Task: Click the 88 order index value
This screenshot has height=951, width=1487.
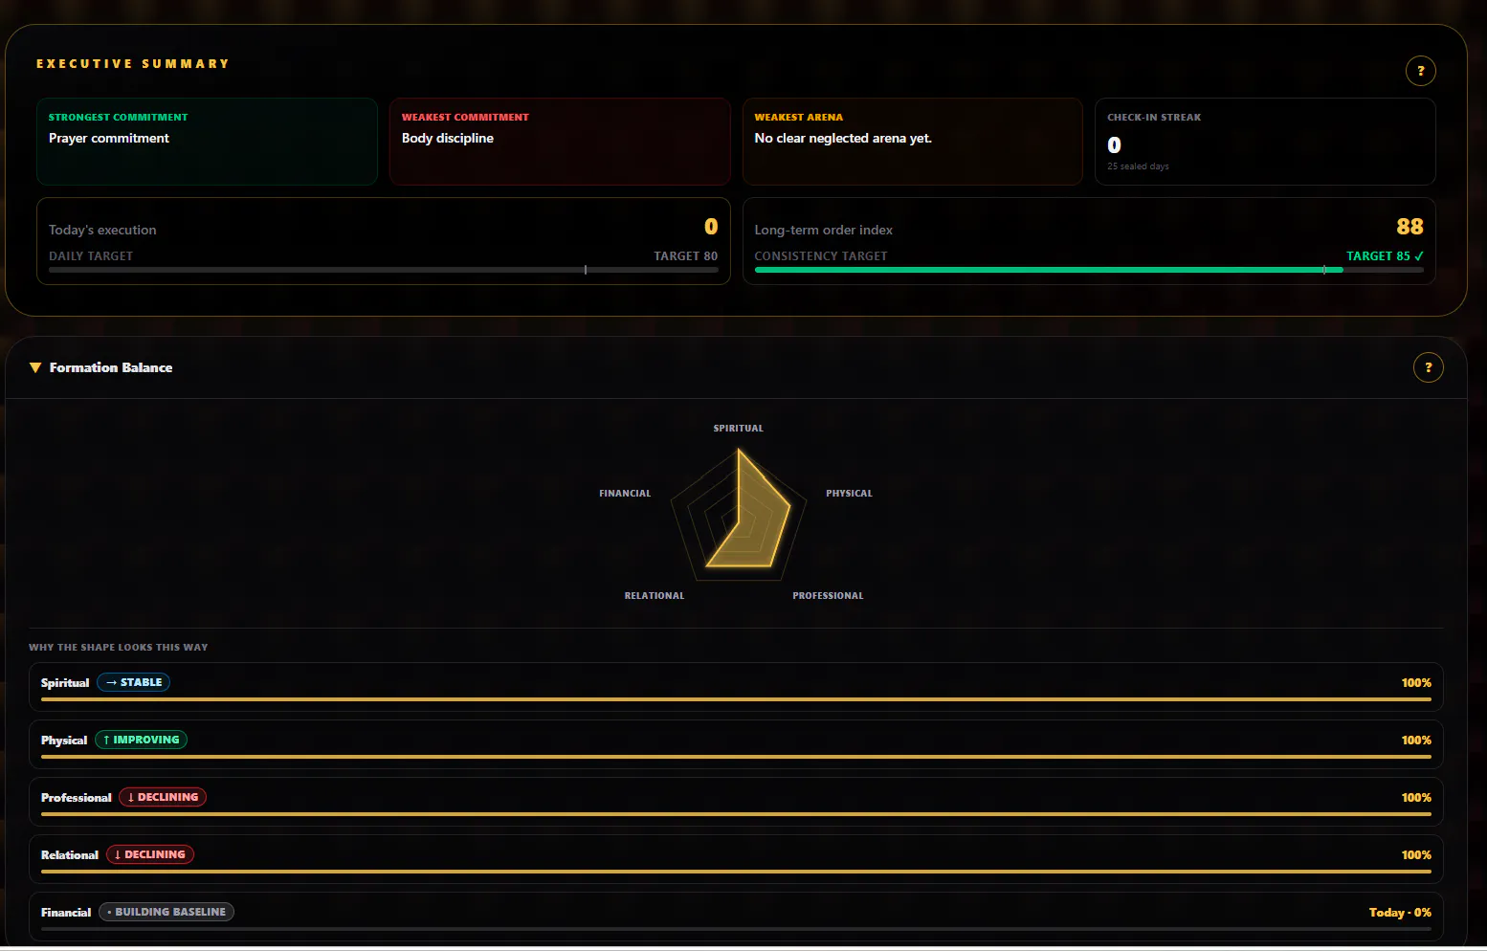Action: (1409, 227)
